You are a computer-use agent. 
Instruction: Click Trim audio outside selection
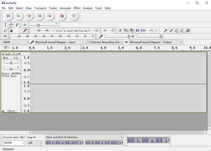pos(137,30)
